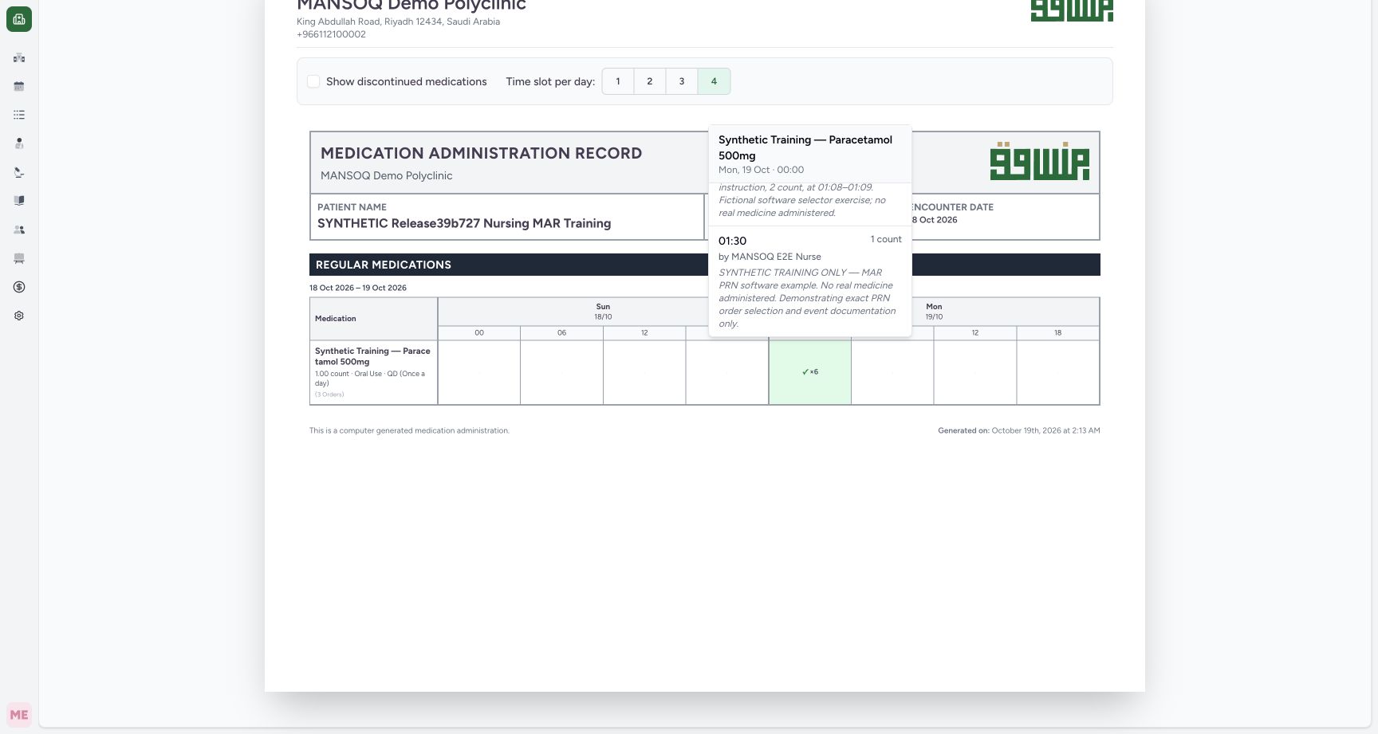Open the ME user avatar
This screenshot has height=734, width=1378.
click(x=19, y=715)
